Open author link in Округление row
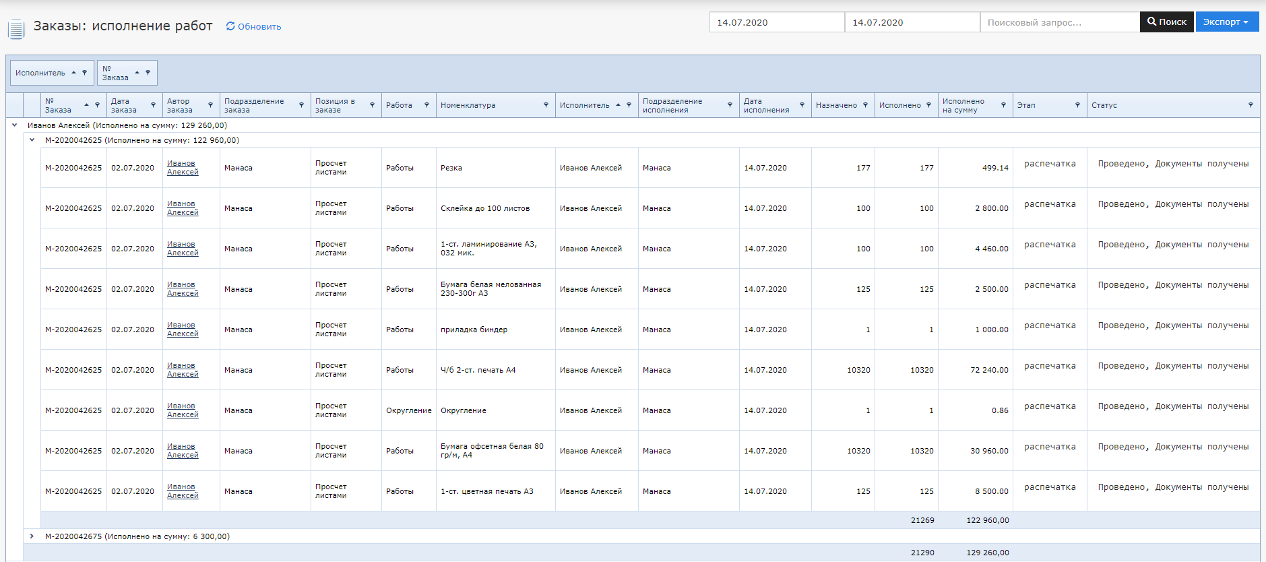 (x=183, y=410)
